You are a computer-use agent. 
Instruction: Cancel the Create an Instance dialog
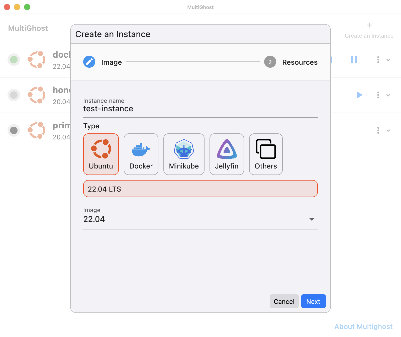pyautogui.click(x=284, y=301)
